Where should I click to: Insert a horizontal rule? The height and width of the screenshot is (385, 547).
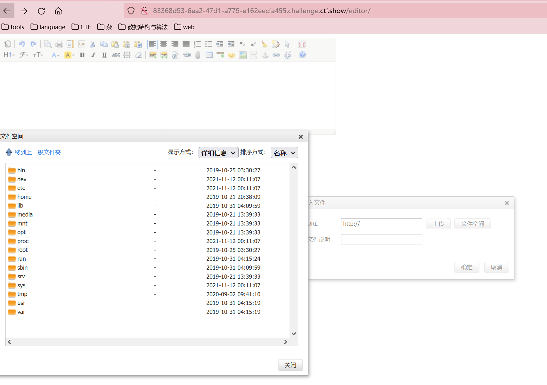220,55
